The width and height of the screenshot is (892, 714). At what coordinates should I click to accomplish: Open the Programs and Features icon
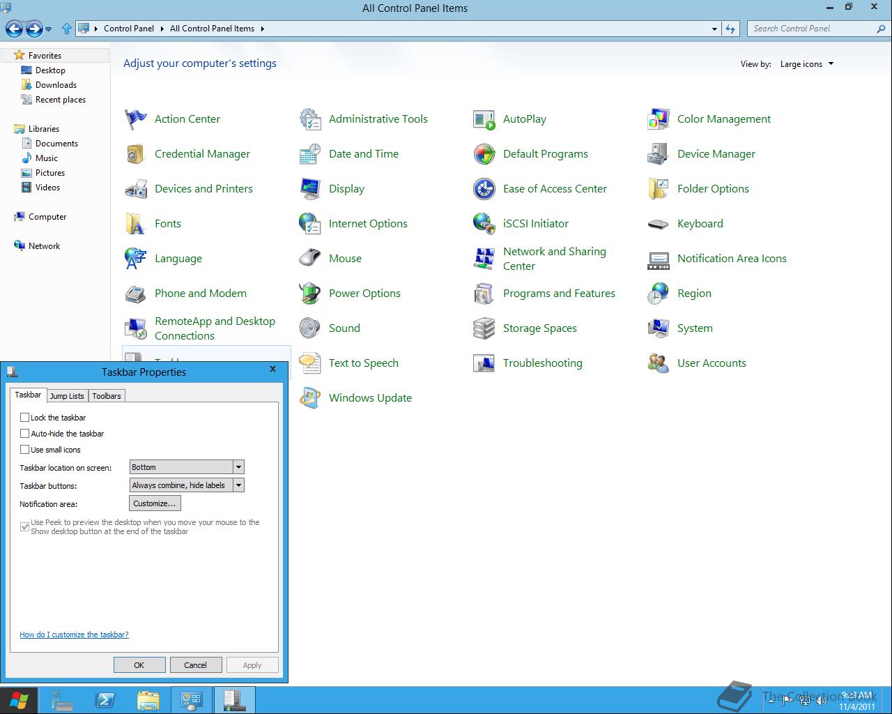point(484,294)
